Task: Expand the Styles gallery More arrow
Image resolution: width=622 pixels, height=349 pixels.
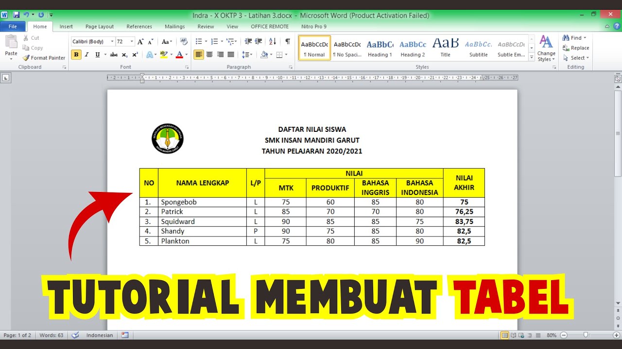Action: [x=532, y=57]
